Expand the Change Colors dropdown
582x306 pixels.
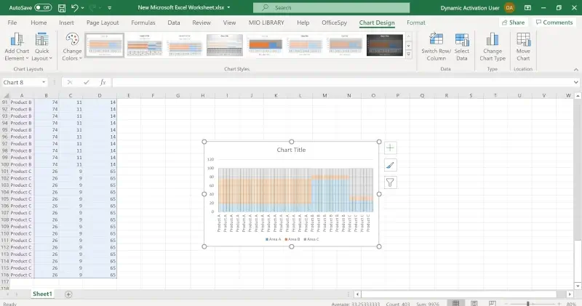(x=72, y=45)
